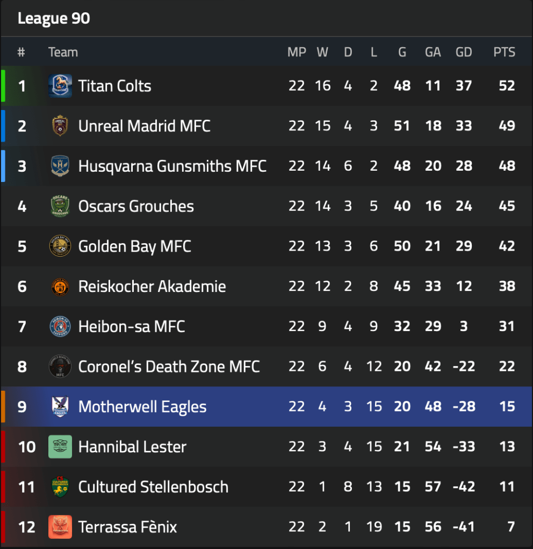Screen dimensions: 533x549
Task: Click the League 90 title heading
Action: (54, 19)
